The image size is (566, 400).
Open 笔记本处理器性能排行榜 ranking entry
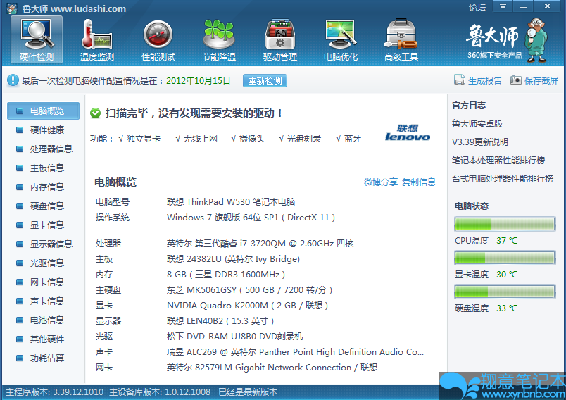pyautogui.click(x=498, y=161)
